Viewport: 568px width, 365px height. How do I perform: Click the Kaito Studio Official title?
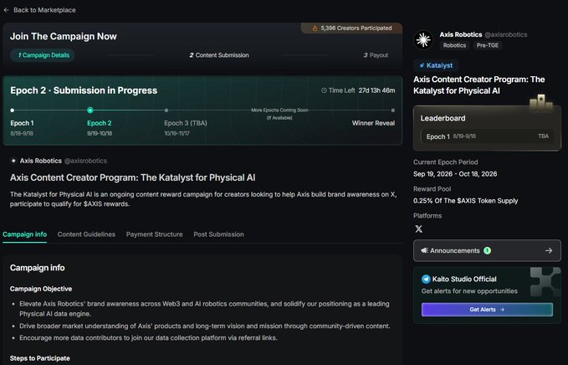coord(464,279)
